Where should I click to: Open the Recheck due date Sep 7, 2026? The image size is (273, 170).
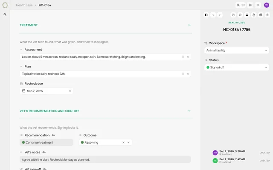[46, 91]
